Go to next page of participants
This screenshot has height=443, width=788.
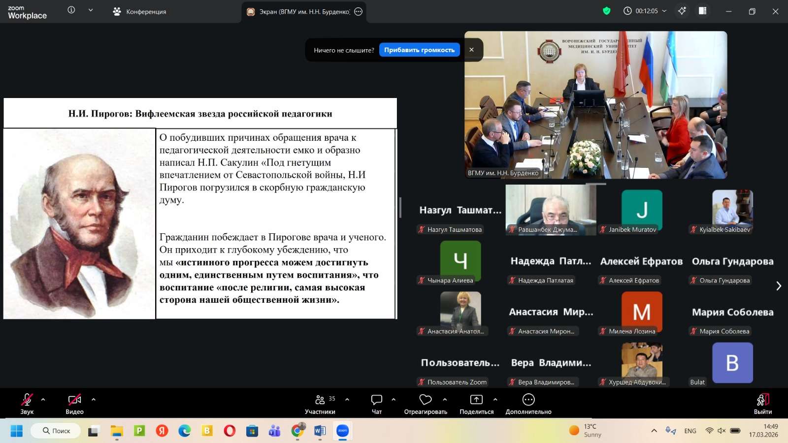[x=778, y=286]
